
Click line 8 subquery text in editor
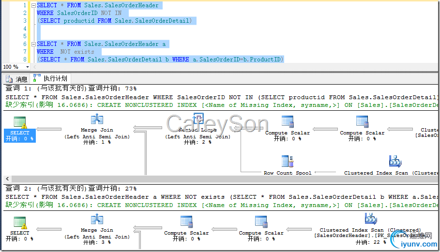point(161,59)
